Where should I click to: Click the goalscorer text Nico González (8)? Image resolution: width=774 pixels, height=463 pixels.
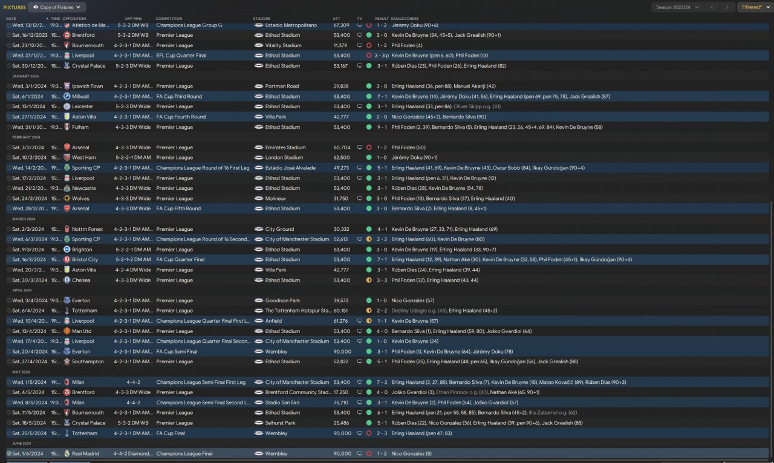click(x=412, y=453)
